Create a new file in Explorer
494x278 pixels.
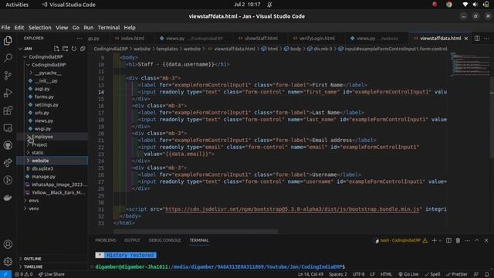coord(56,49)
